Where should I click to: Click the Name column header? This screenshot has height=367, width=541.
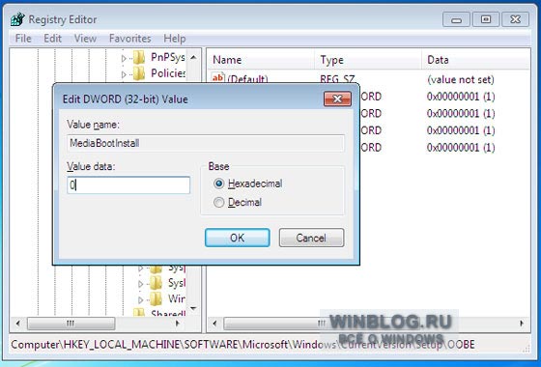(x=262, y=60)
